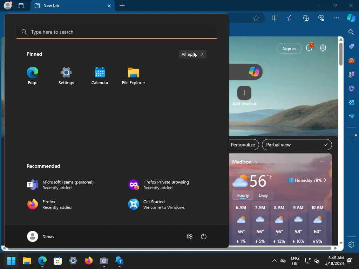Add this page to favorites star
359x269 pixels.
click(x=256, y=18)
